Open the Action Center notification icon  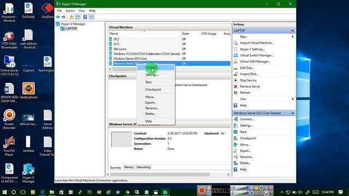tap(340, 192)
